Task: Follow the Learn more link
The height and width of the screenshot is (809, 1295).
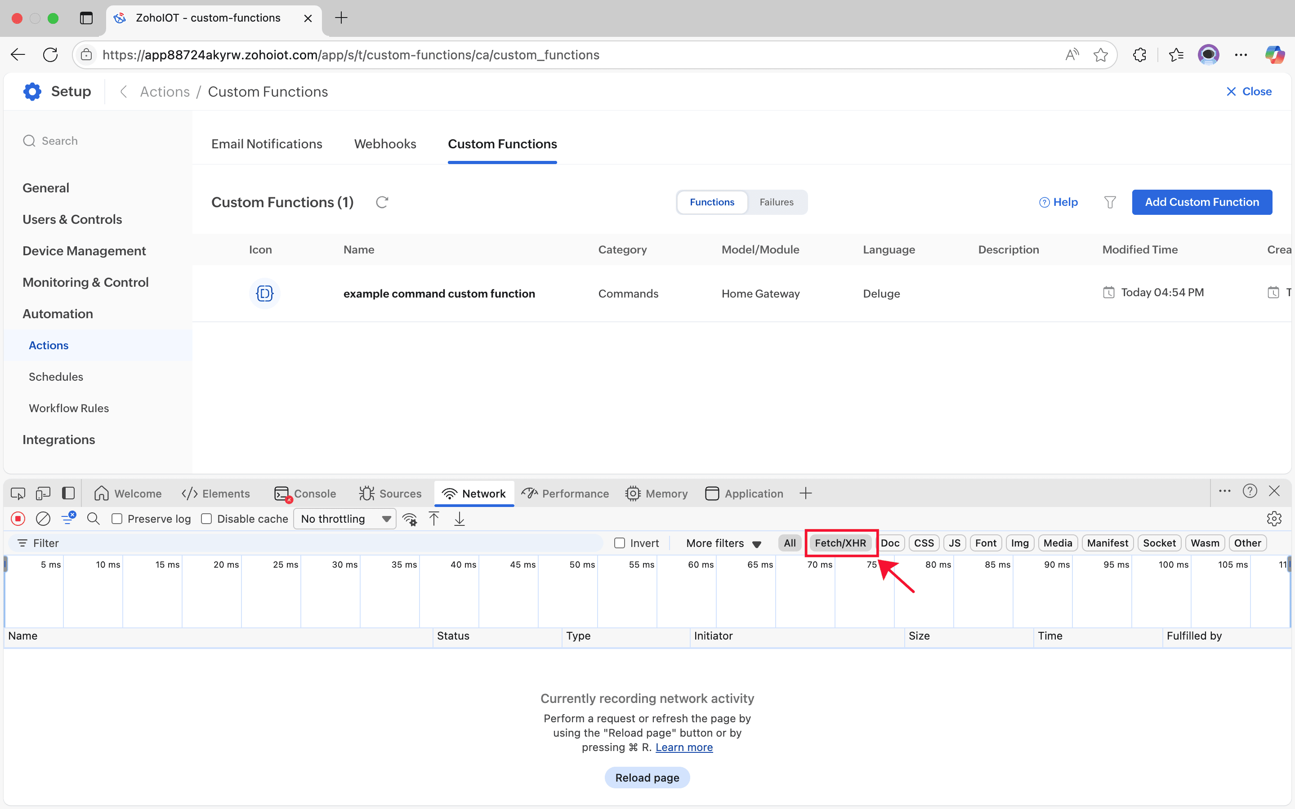Action: tap(684, 747)
